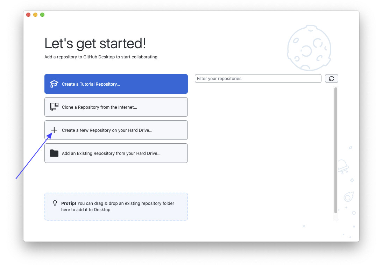Click the repository list scrollbar
The width and height of the screenshot is (383, 265).
pos(336,150)
